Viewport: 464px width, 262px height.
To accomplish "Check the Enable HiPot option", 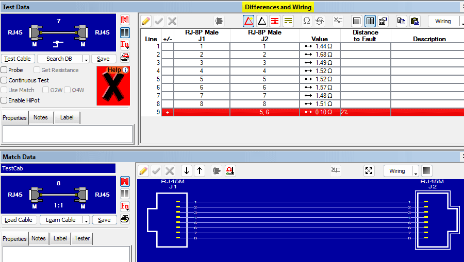I will pyautogui.click(x=4, y=100).
